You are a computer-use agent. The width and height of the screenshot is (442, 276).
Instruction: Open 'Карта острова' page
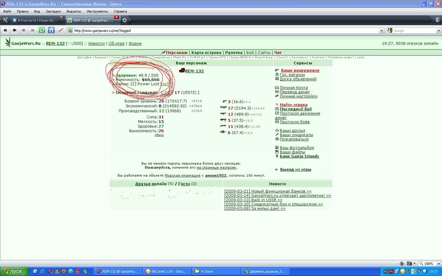(206, 53)
